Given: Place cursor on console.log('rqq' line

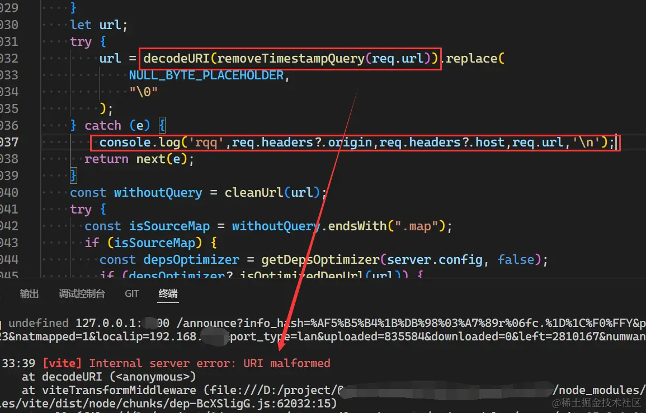Looking at the screenshot, I should 356,143.
